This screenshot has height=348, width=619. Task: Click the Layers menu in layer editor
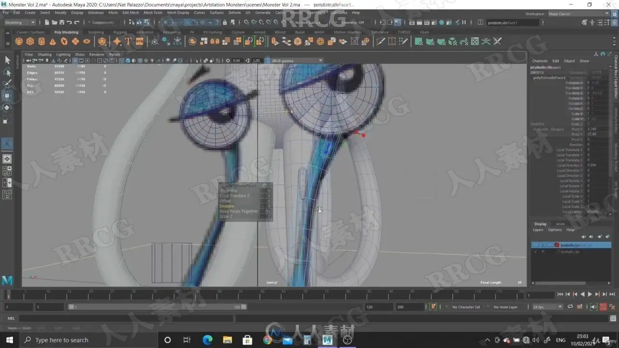(538, 230)
